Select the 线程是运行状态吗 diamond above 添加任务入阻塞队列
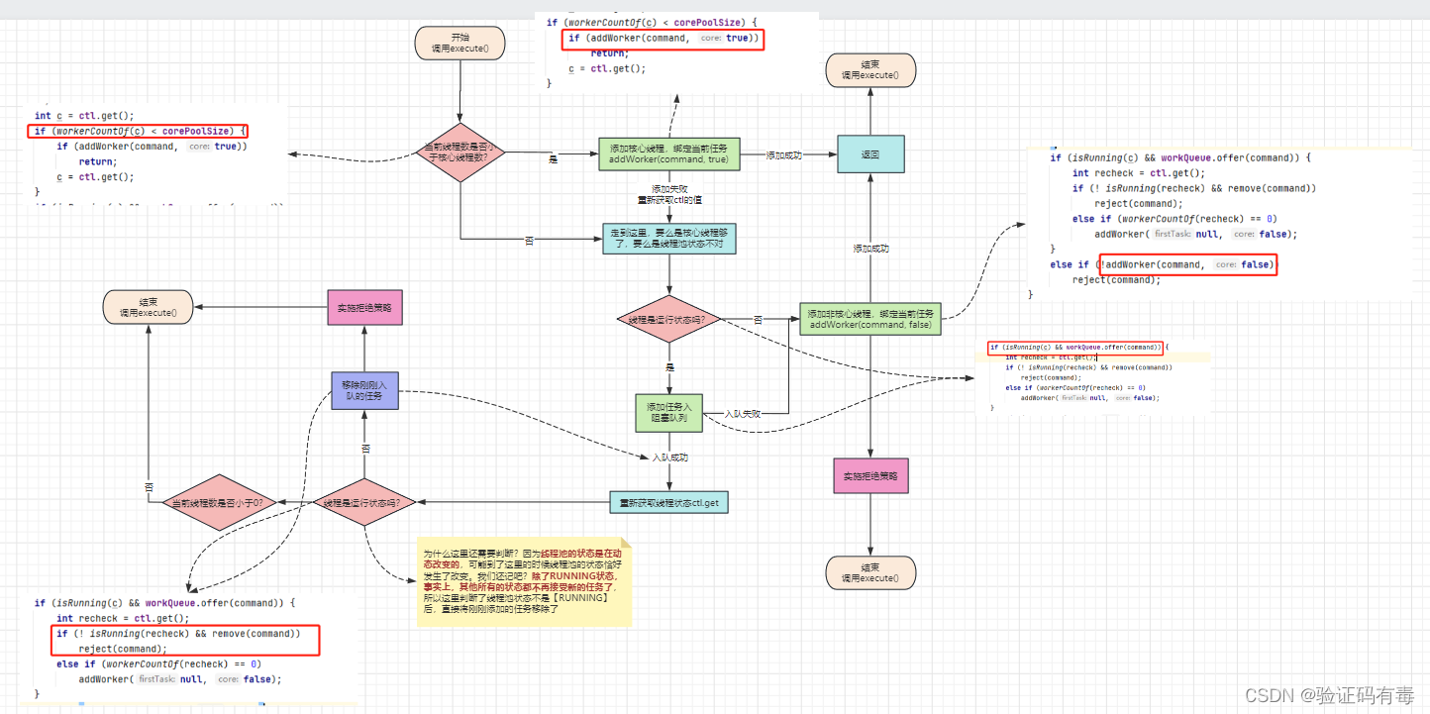Viewport: 1430px width, 714px height. [x=669, y=320]
